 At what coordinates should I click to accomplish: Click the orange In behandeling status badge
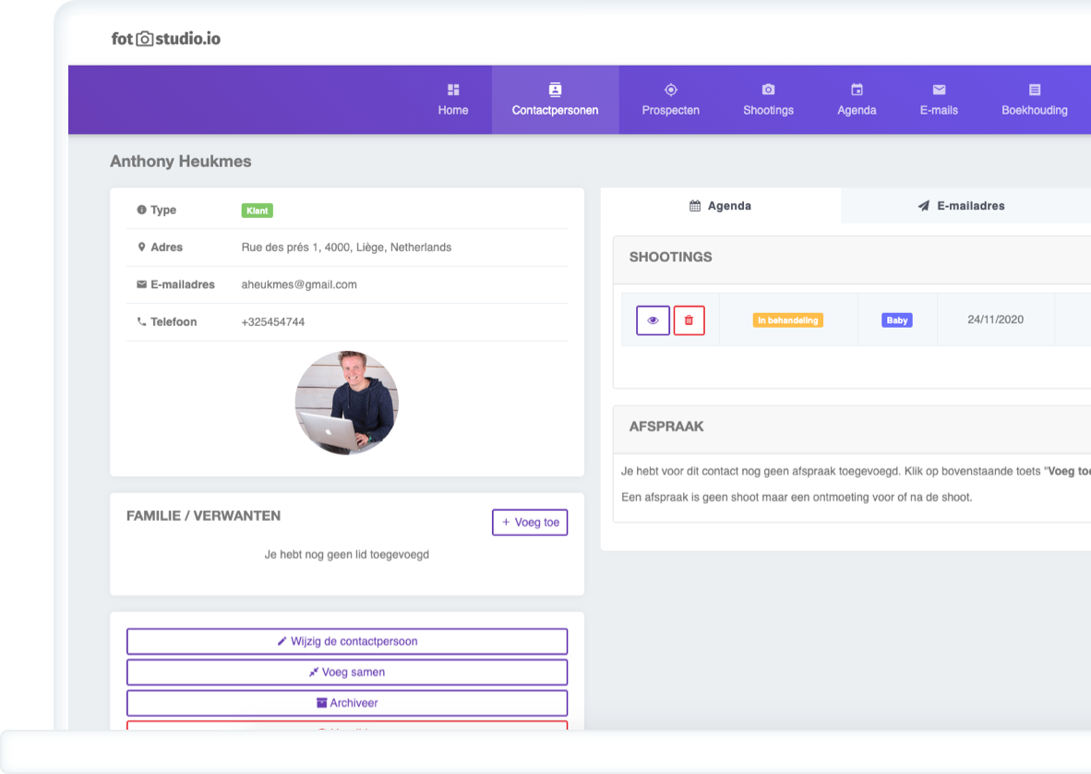(787, 320)
